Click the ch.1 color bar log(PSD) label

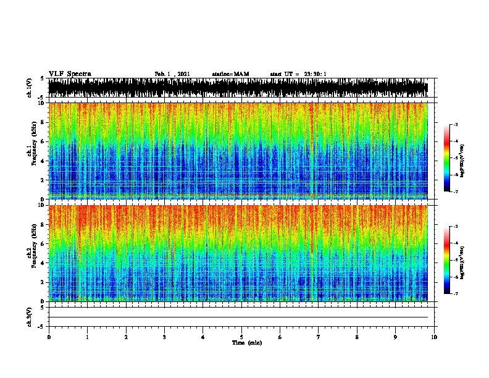pyautogui.click(x=462, y=161)
